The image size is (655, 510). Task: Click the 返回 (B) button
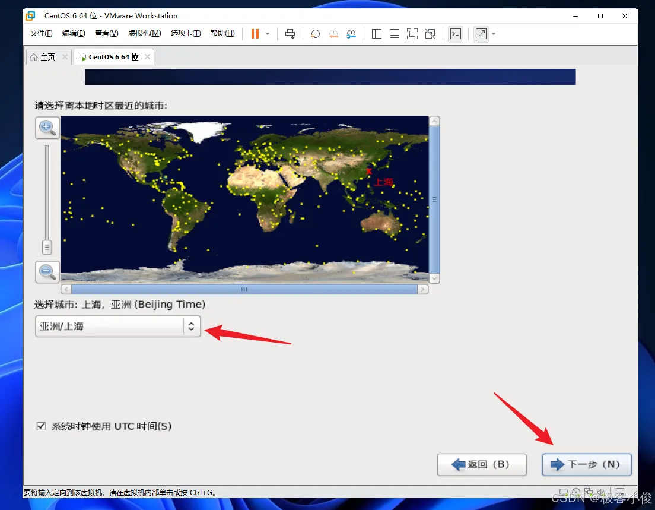click(x=482, y=464)
